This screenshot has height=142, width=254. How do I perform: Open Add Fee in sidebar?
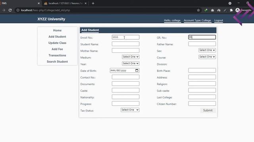tap(57, 49)
